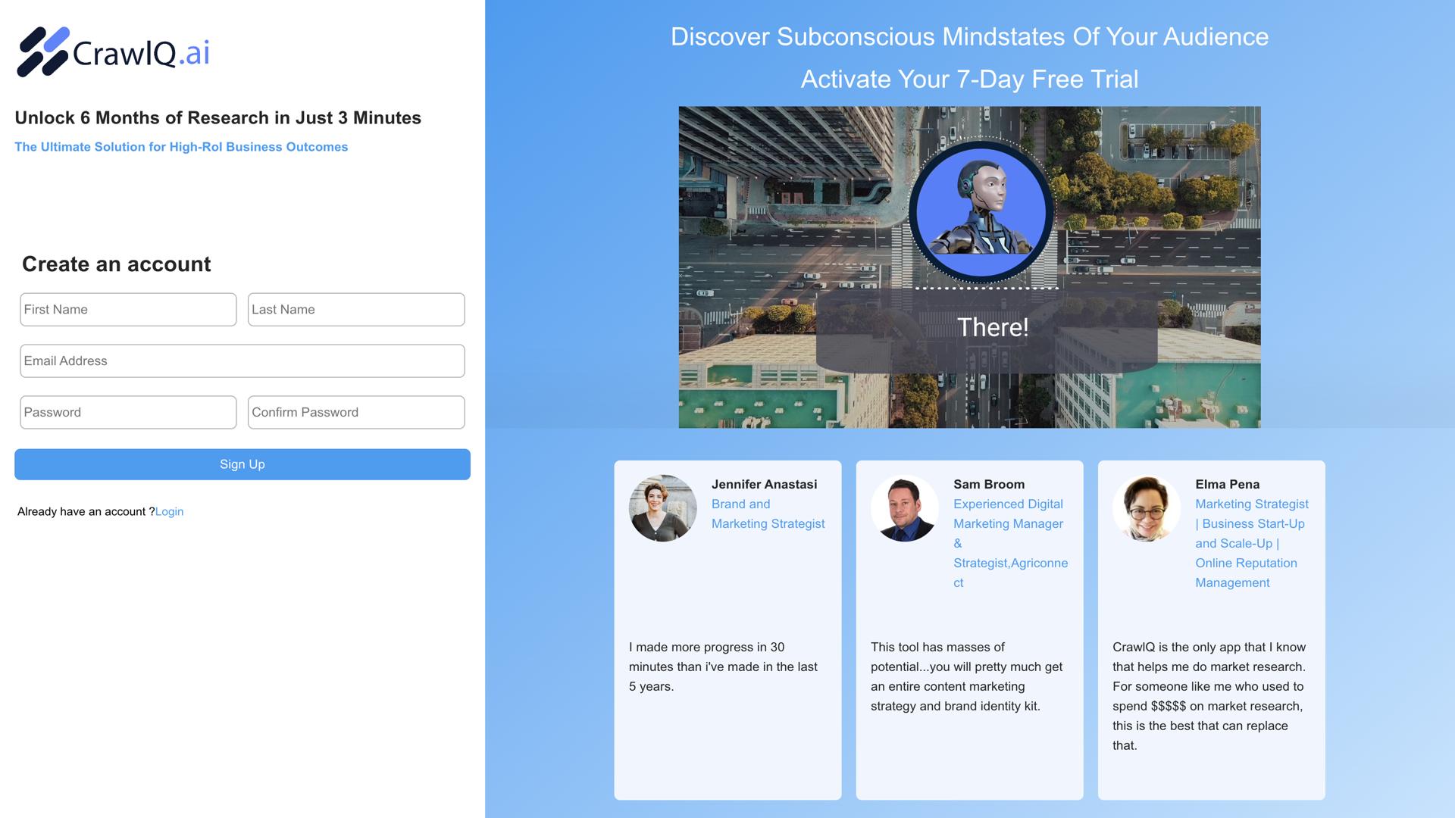Viewport: 1455px width, 818px height.
Task: Click the CrawlIQ.ai logo
Action: [x=114, y=52]
